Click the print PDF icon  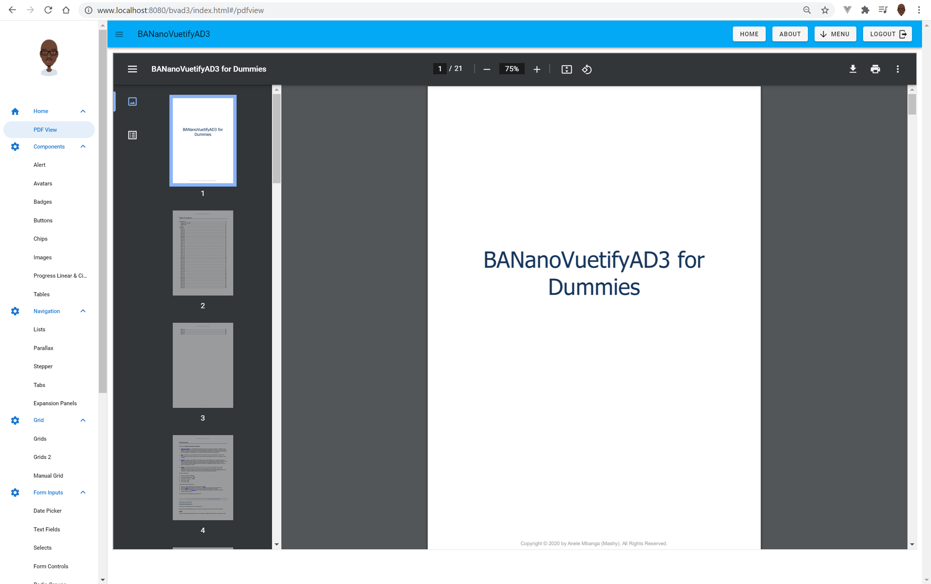coord(875,69)
